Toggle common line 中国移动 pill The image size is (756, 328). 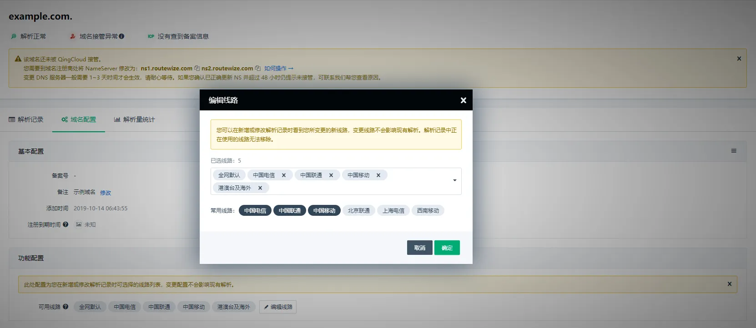tap(324, 211)
